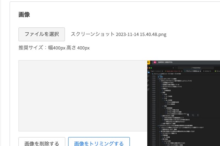Click the breadcrumb path below editor tabs
Image resolution: width=220 pixels, height=146 pixels.
167,74
